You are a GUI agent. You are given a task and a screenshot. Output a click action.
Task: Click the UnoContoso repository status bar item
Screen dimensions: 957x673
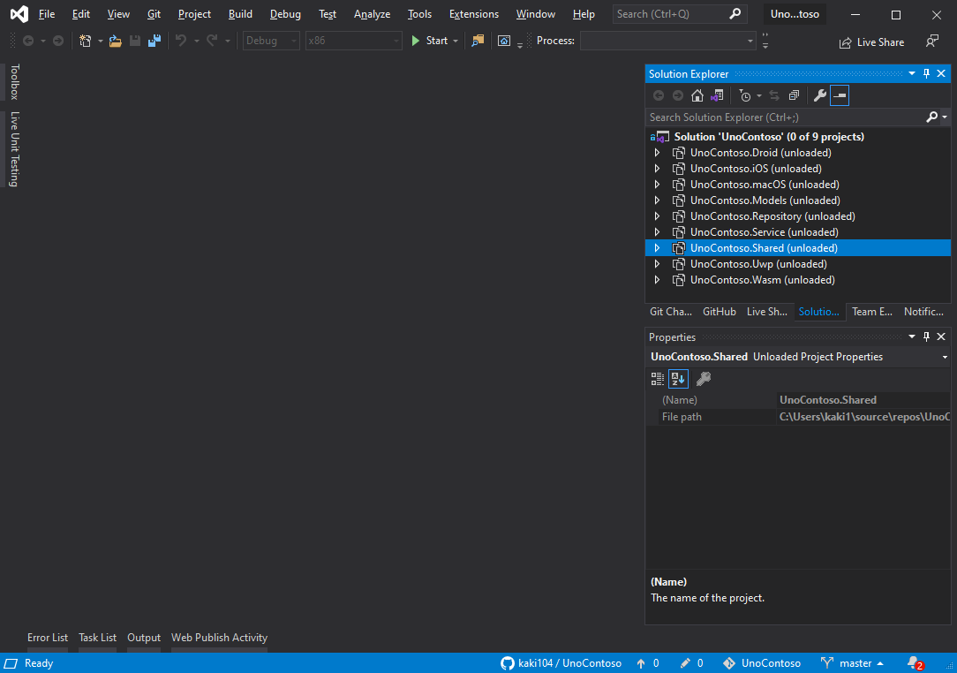tap(762, 663)
